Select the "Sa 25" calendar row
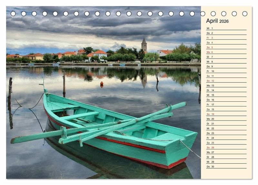The image size is (258, 185). click(226, 143)
